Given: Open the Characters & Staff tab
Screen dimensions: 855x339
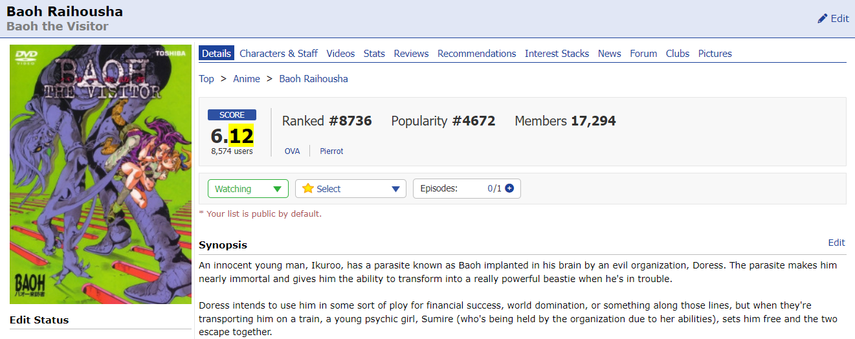Looking at the screenshot, I should [278, 54].
